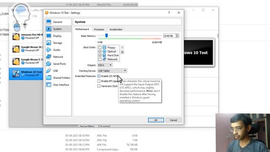270x152 pixels.
Task: Open Help menu in VirtualBox Manager
Action: click(x=35, y=16)
